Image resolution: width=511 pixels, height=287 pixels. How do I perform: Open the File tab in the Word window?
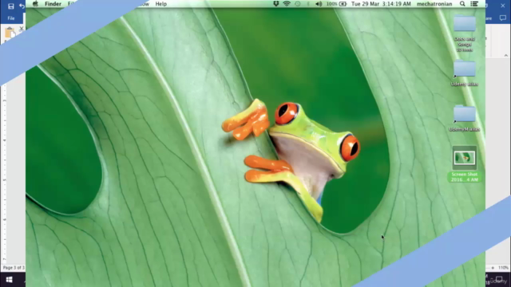coord(11,18)
